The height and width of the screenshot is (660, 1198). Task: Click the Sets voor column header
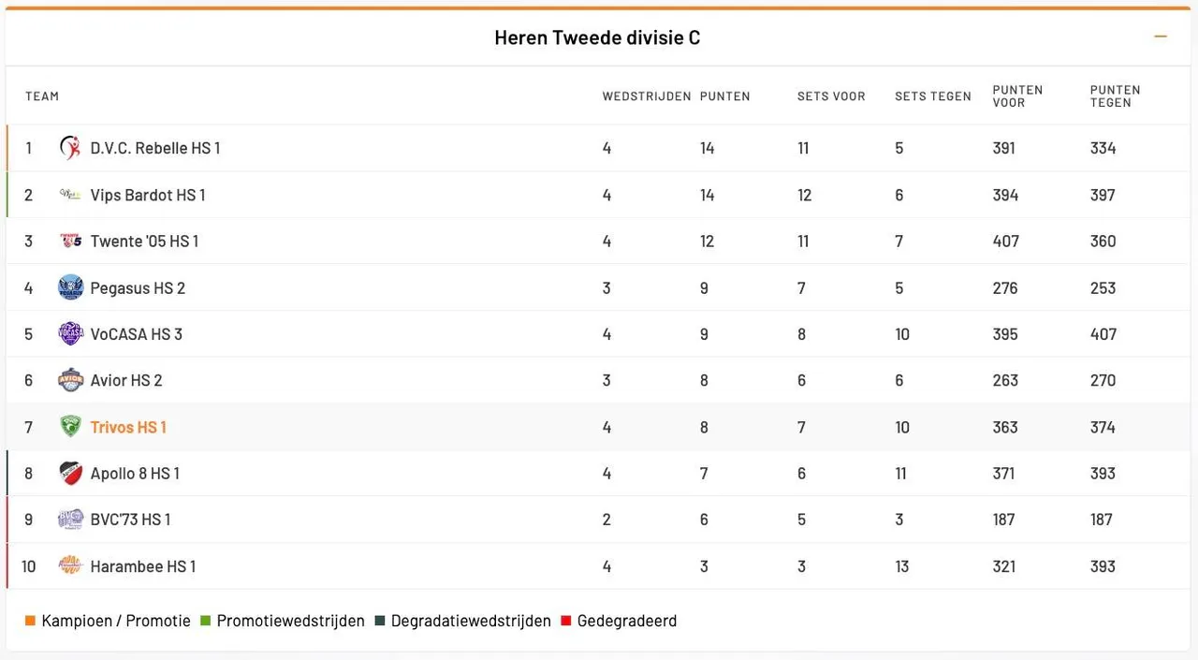tap(831, 96)
